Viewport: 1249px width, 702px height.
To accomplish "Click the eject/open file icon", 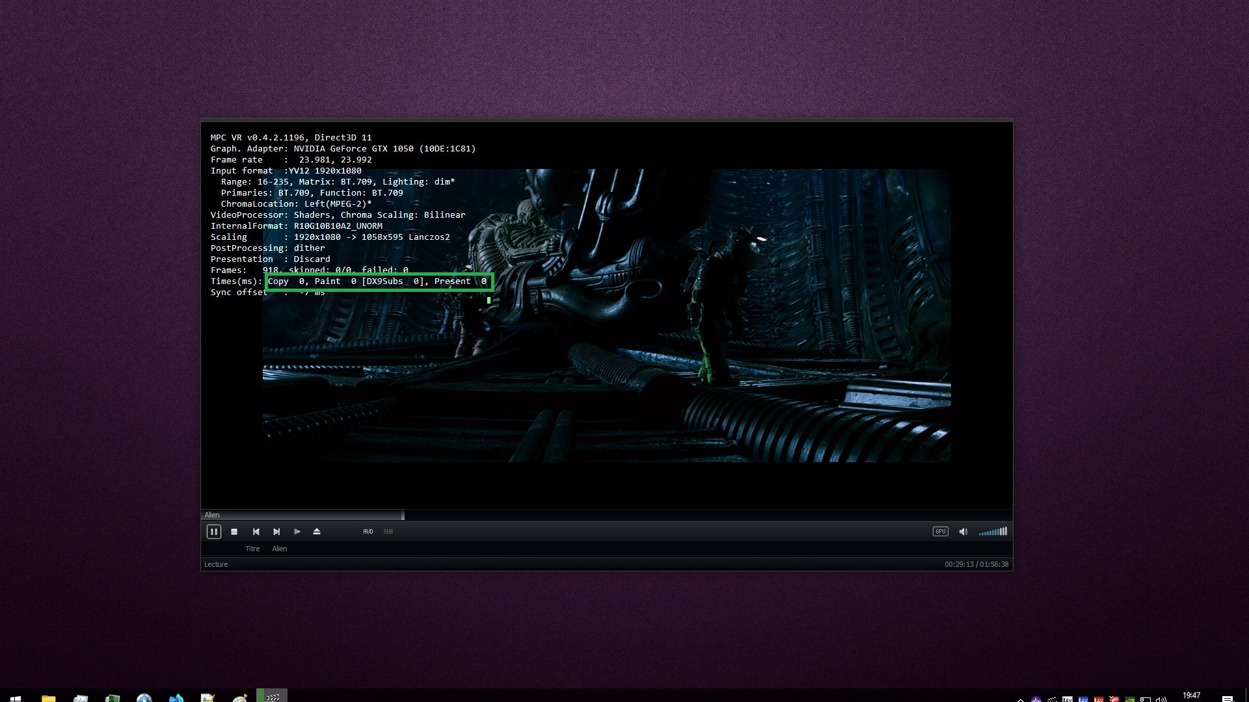I will point(317,532).
